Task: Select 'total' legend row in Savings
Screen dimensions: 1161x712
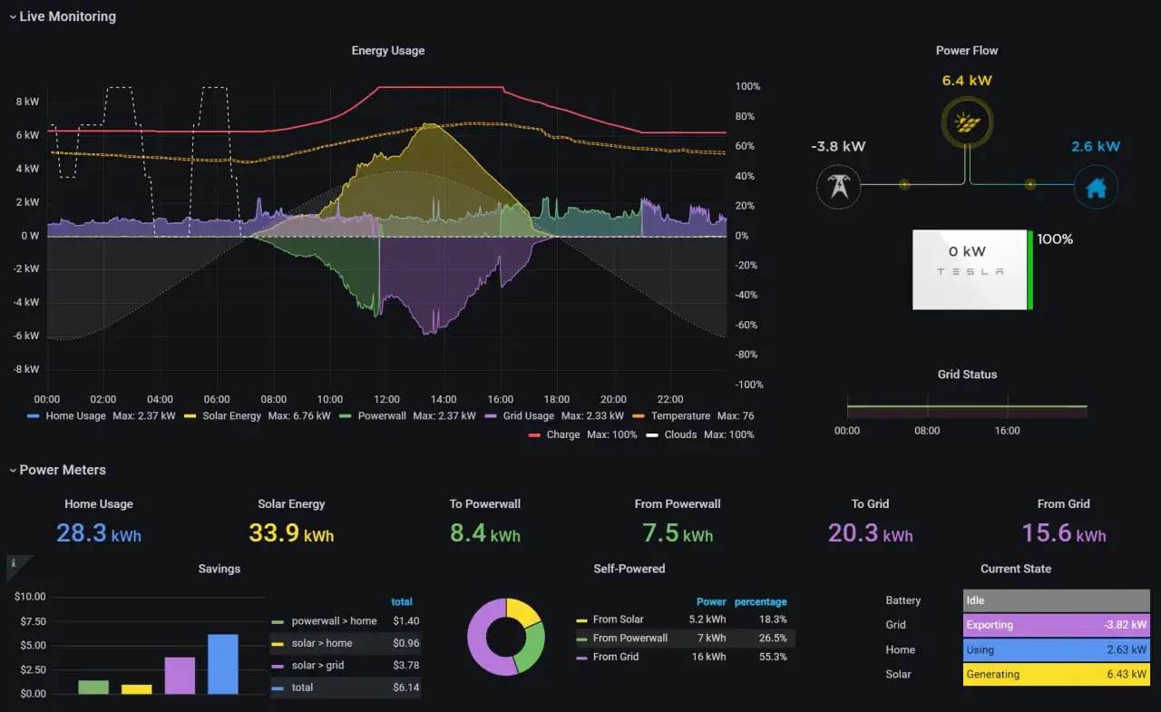Action: (346, 688)
